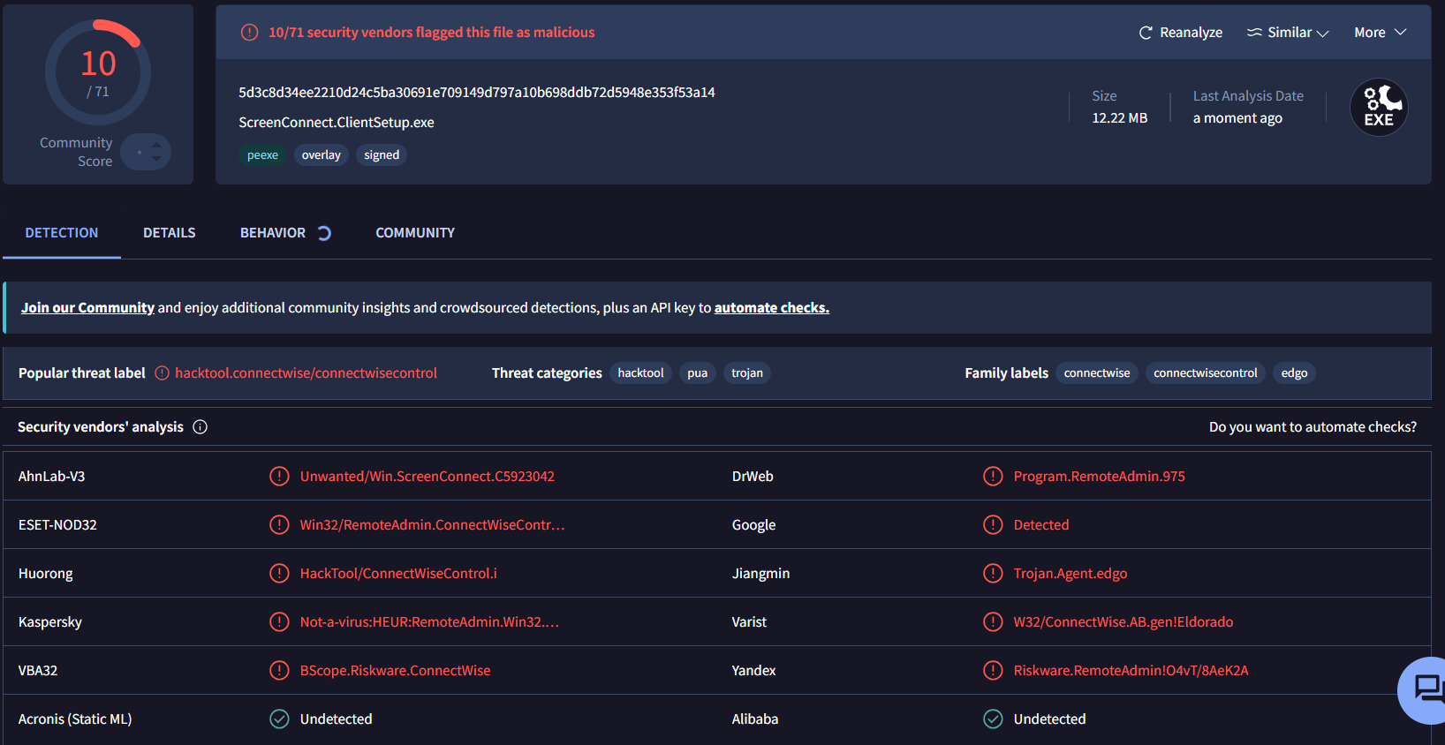Viewport: 1445px width, 745px height.
Task: Click the Not-a-virus:HEUR:RemoteAdmin.Win32 detection name
Action: pos(429,622)
